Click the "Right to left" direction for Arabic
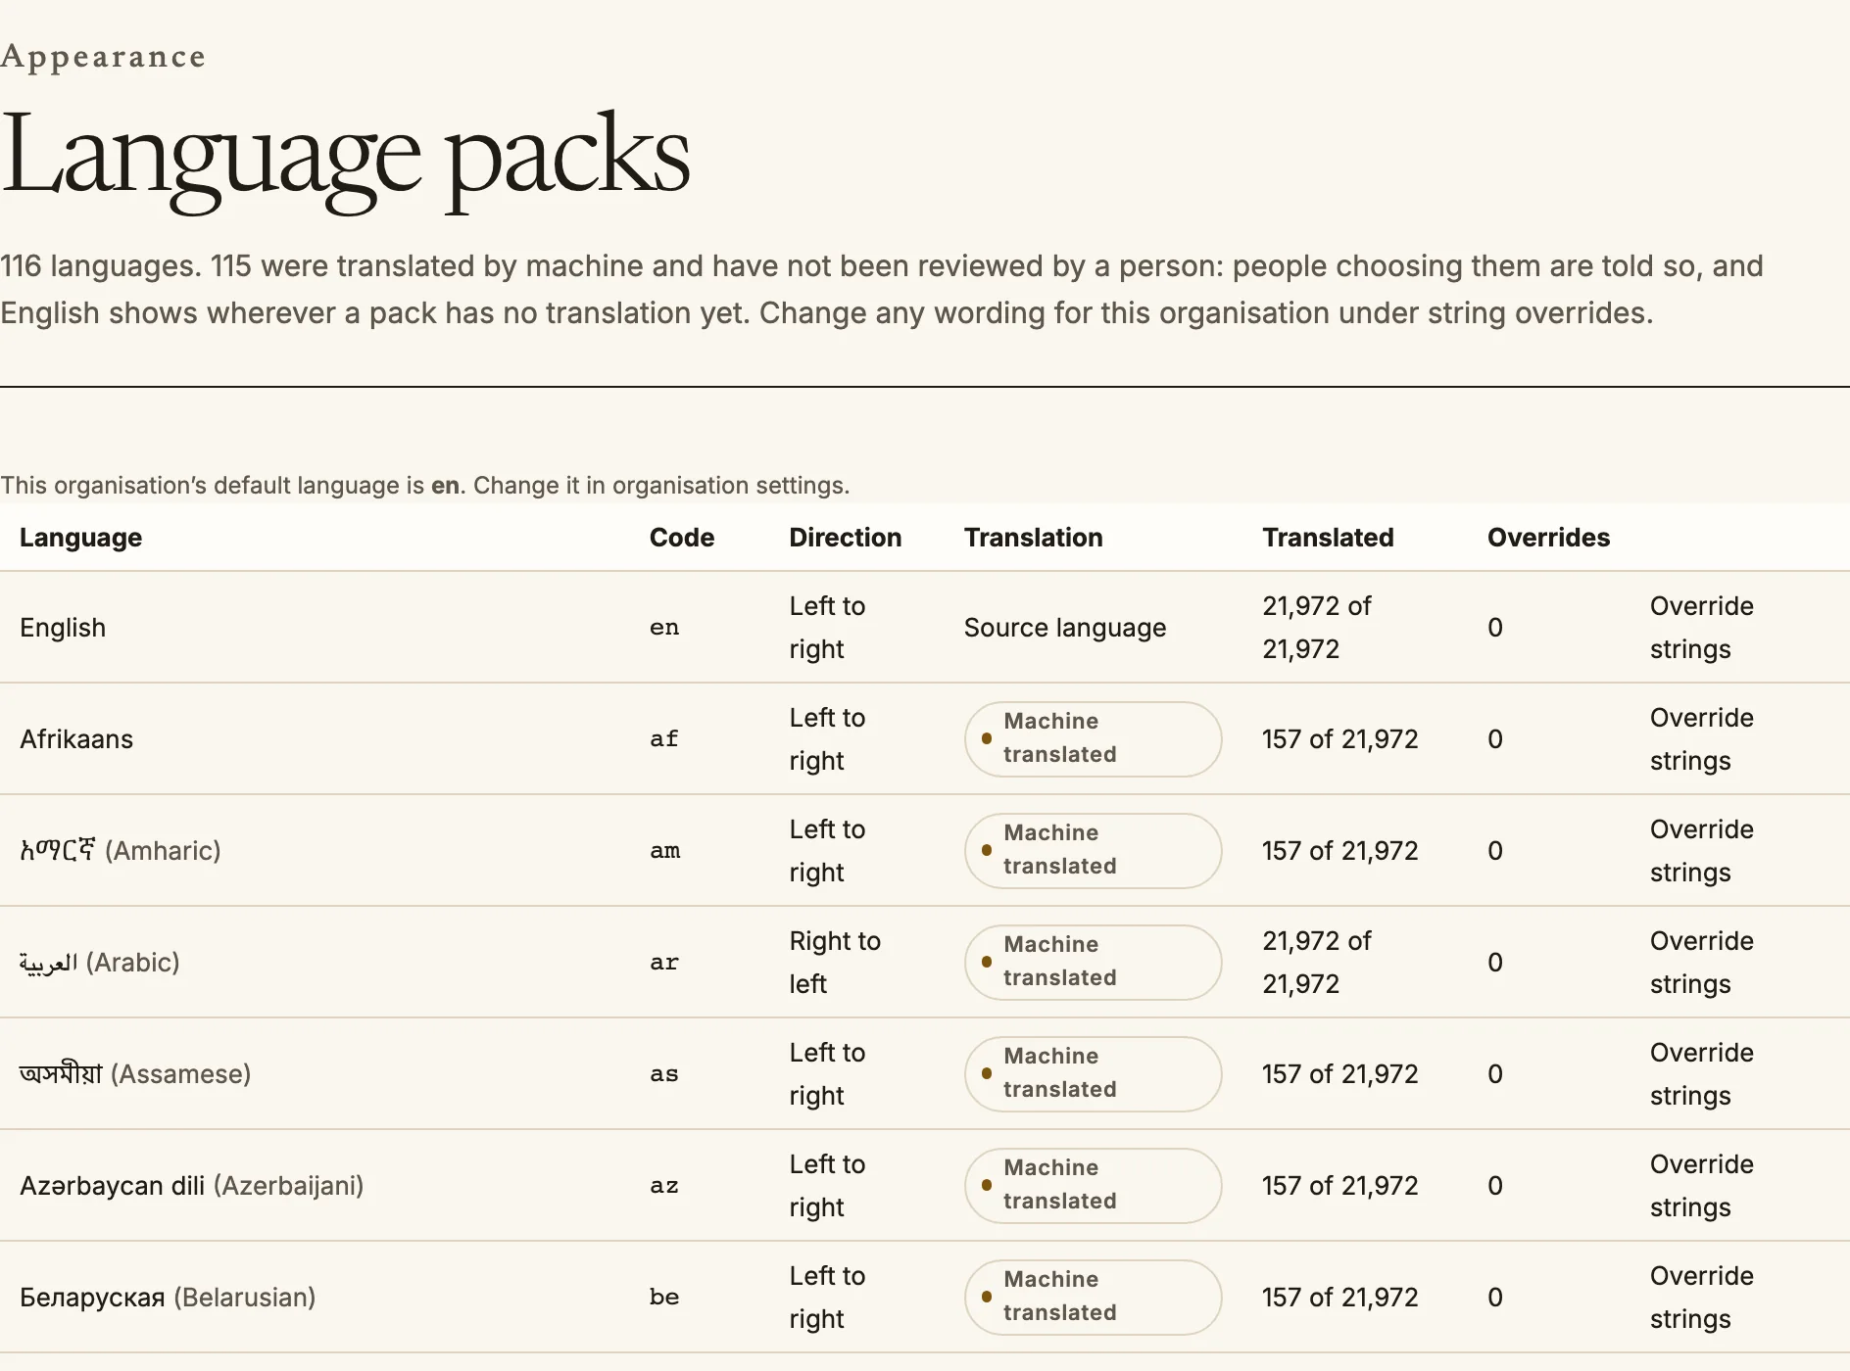Viewport: 1850px width, 1371px height. pos(835,963)
